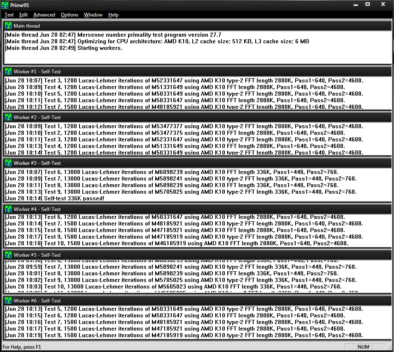Click Worker #1 log line for Test 4 M51331649

pyautogui.click(x=175, y=87)
